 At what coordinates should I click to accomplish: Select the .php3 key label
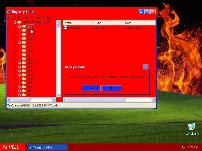pyautogui.click(x=31, y=39)
